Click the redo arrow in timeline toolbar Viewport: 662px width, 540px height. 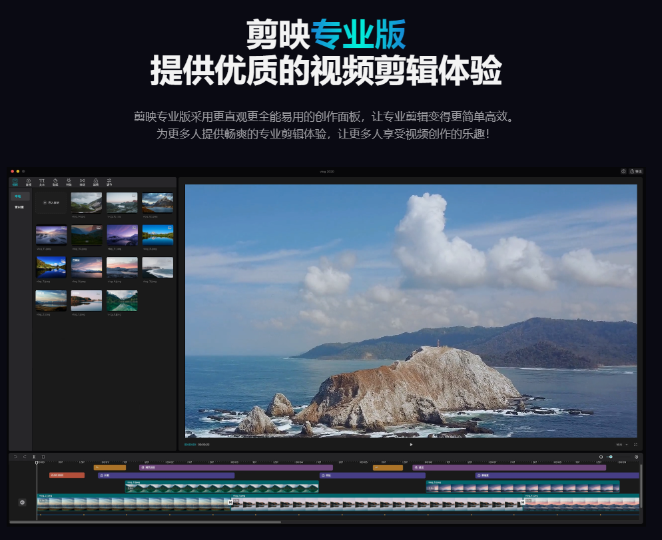[x=25, y=457]
